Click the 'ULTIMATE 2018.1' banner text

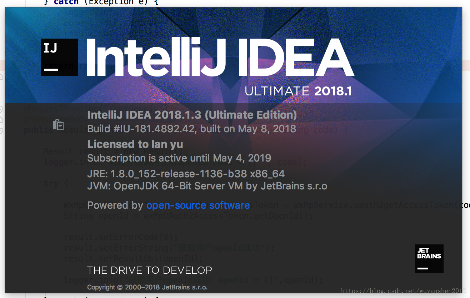pos(299,91)
